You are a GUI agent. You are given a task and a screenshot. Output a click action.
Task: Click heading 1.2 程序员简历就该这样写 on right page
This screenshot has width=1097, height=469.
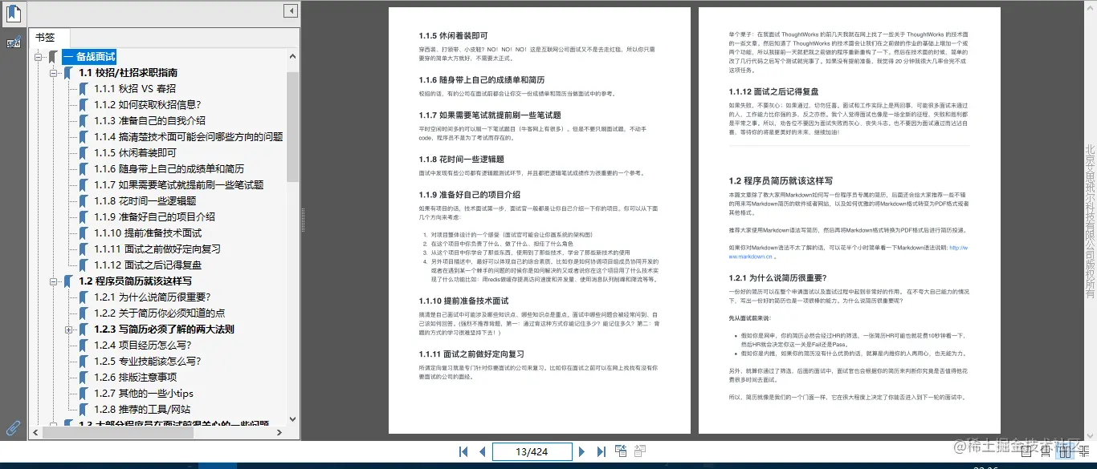click(781, 180)
